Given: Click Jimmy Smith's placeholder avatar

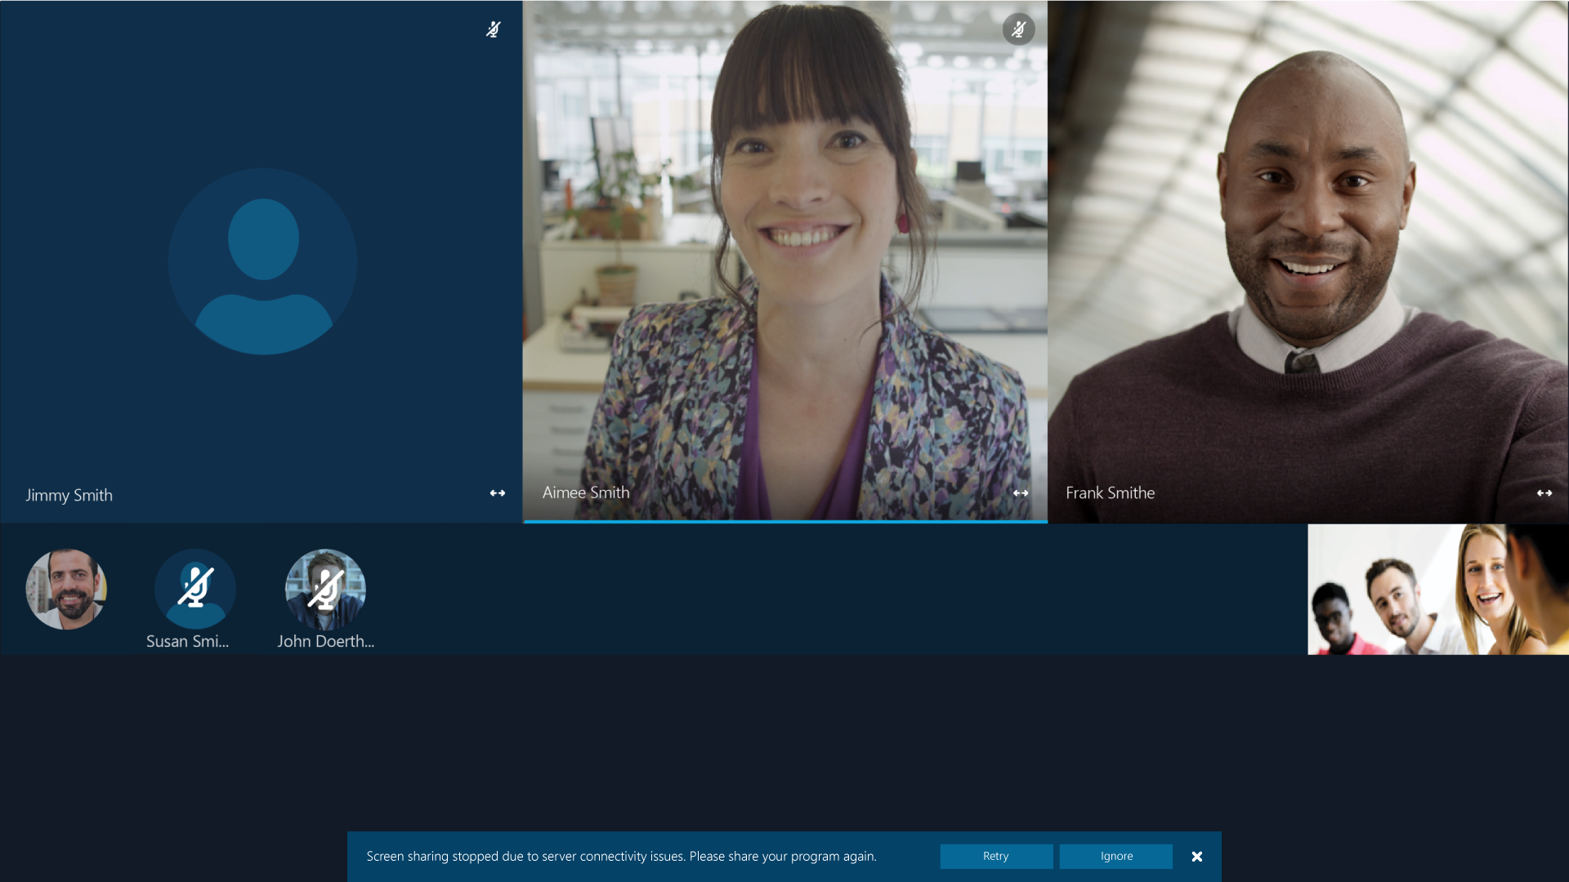Looking at the screenshot, I should coord(262,261).
